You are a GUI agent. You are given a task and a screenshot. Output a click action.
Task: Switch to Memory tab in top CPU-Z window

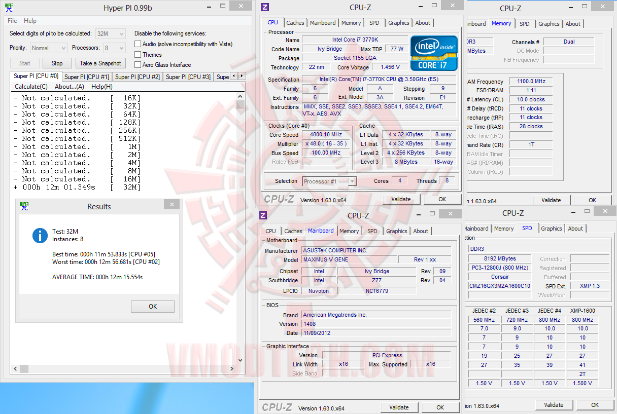click(351, 23)
